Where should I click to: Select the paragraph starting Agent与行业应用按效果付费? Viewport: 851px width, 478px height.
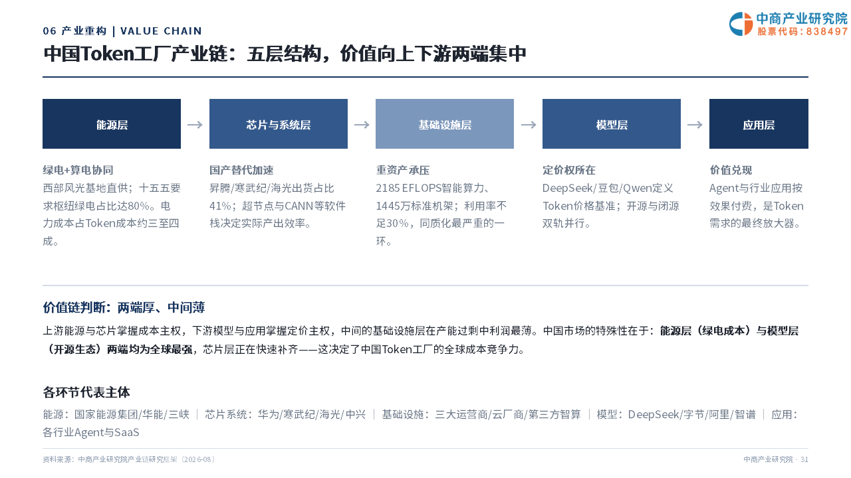757,206
